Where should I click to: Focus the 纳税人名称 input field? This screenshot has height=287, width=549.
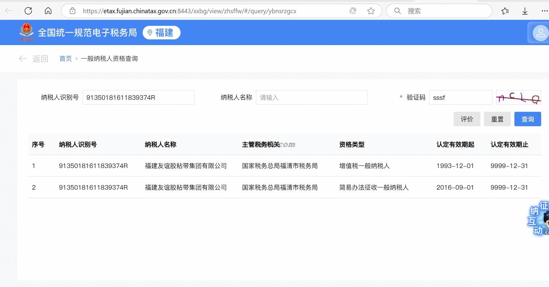tap(312, 97)
